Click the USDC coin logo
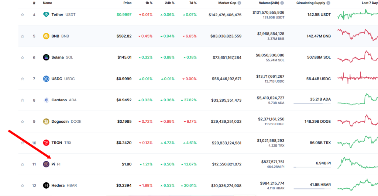 point(46,78)
